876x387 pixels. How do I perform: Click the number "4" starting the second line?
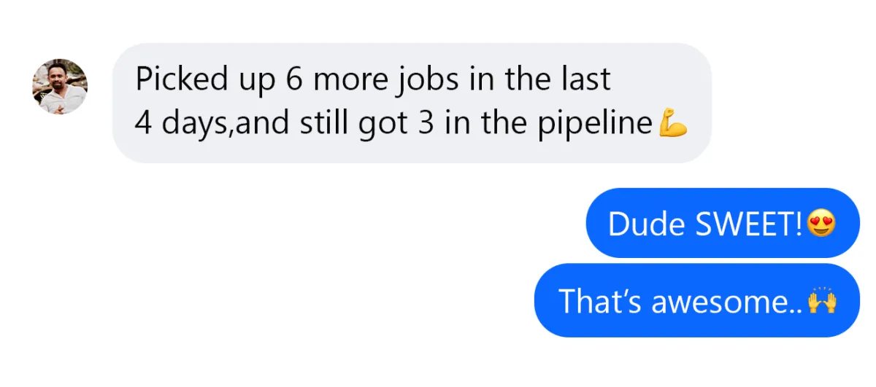point(143,125)
